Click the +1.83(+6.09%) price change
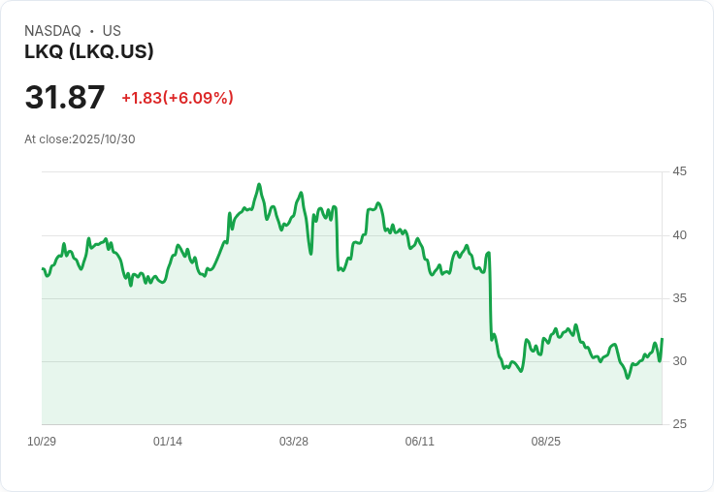Viewport: 714px width, 492px height. [x=178, y=98]
